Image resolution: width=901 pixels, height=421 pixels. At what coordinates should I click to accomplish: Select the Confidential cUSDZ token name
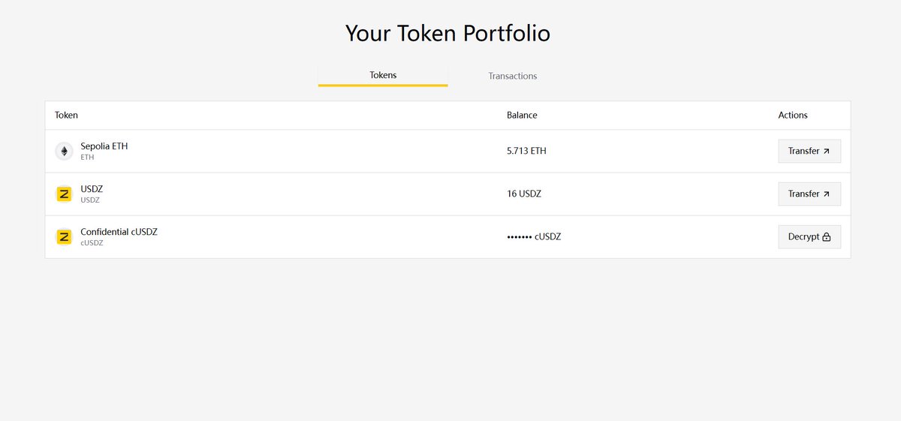(119, 232)
